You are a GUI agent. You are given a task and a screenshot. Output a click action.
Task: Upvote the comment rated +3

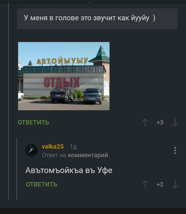[145, 122]
